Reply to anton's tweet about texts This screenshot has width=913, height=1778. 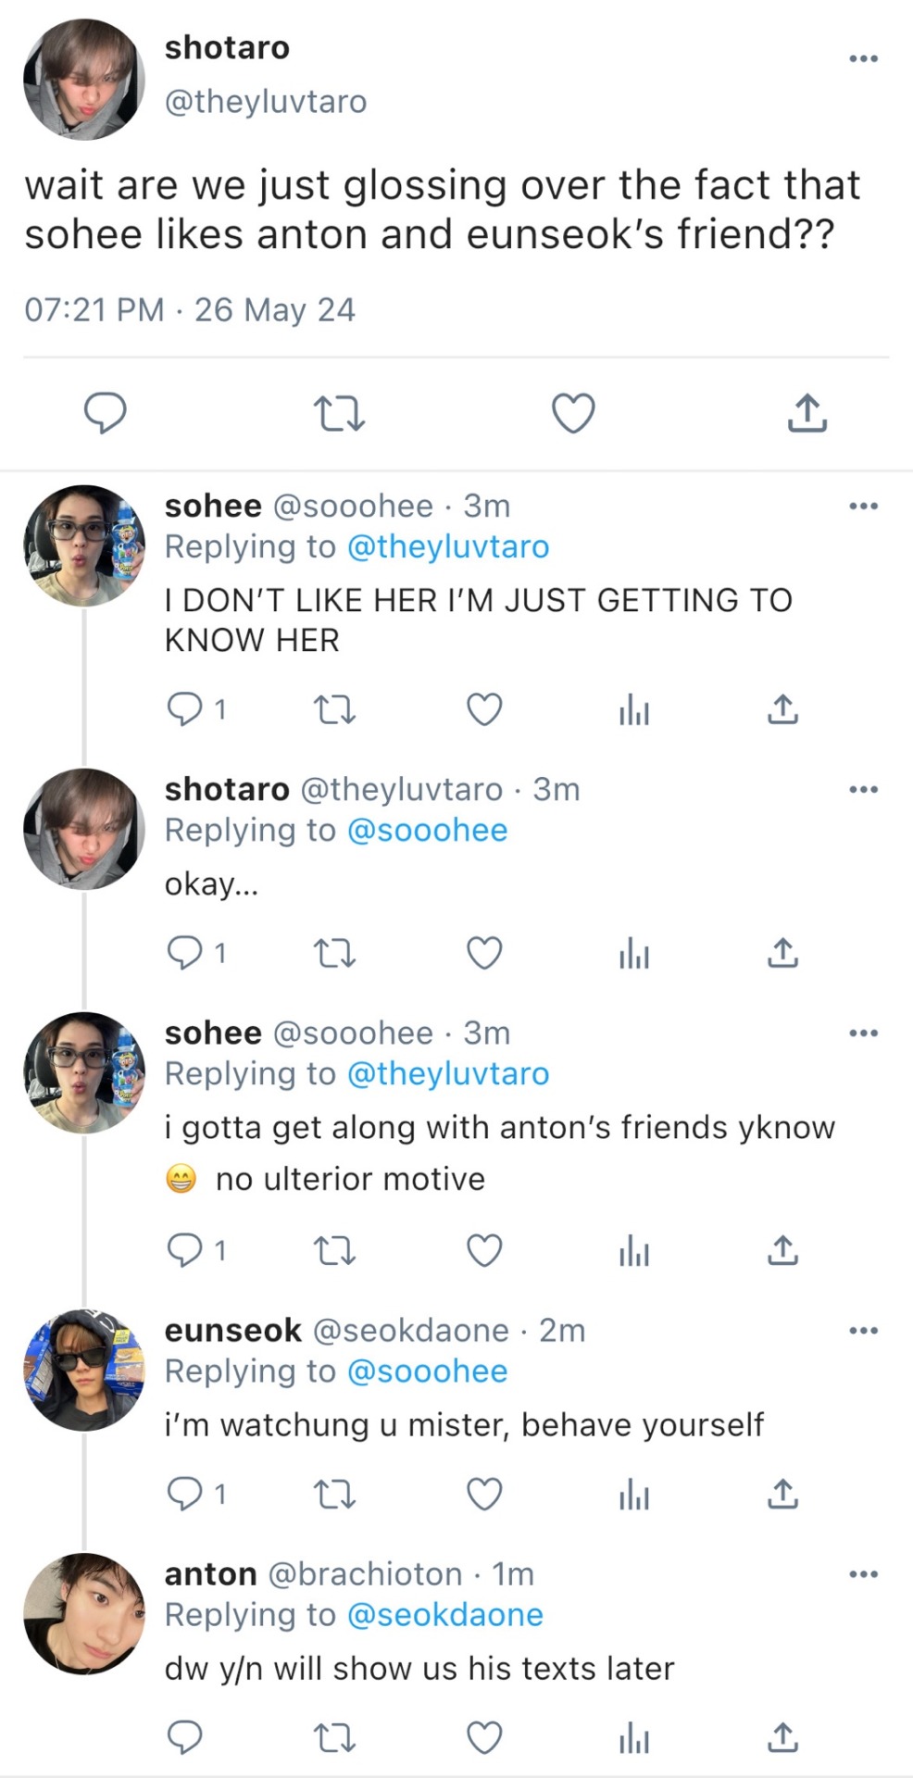184,1737
